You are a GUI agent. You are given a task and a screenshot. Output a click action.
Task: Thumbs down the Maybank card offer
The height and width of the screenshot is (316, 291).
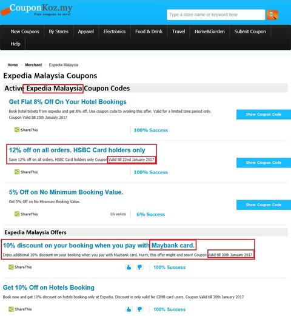click(139, 267)
